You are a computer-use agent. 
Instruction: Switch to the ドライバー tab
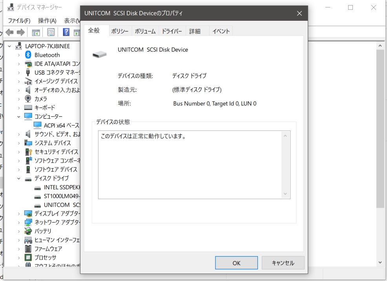tap(172, 31)
